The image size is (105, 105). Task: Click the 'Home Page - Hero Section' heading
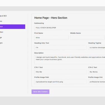click(x=51, y=18)
